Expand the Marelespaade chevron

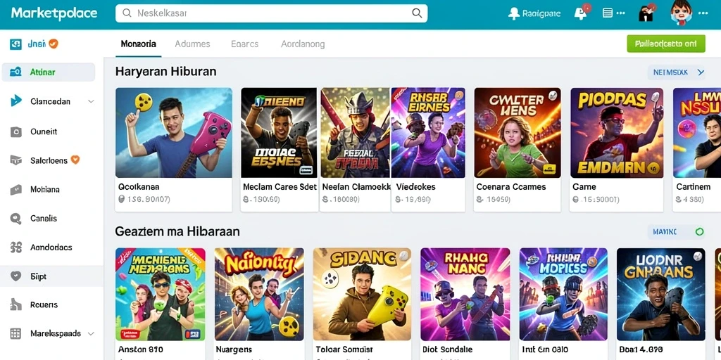pyautogui.click(x=91, y=334)
